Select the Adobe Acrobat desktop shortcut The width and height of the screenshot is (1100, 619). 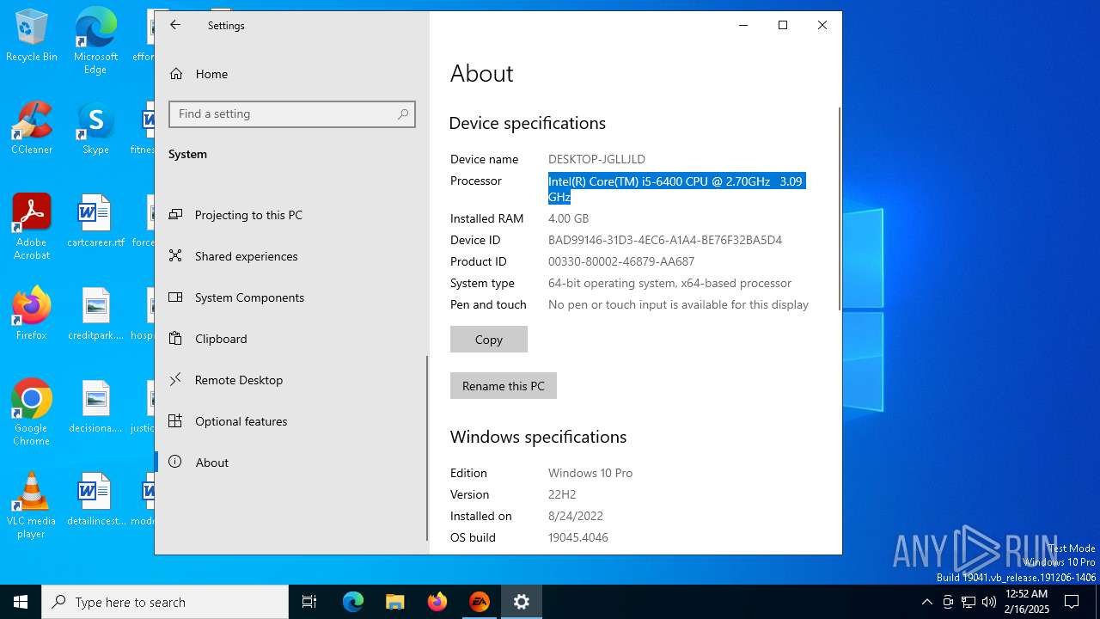click(32, 227)
